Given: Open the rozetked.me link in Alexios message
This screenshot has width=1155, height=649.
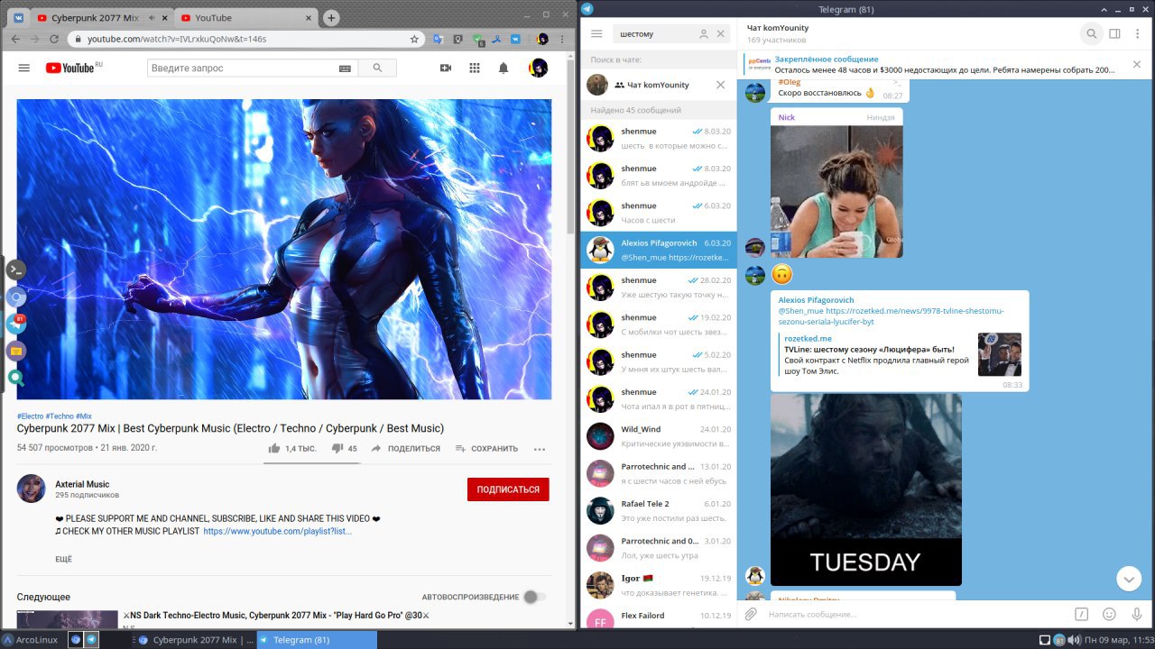Looking at the screenshot, I should [893, 316].
